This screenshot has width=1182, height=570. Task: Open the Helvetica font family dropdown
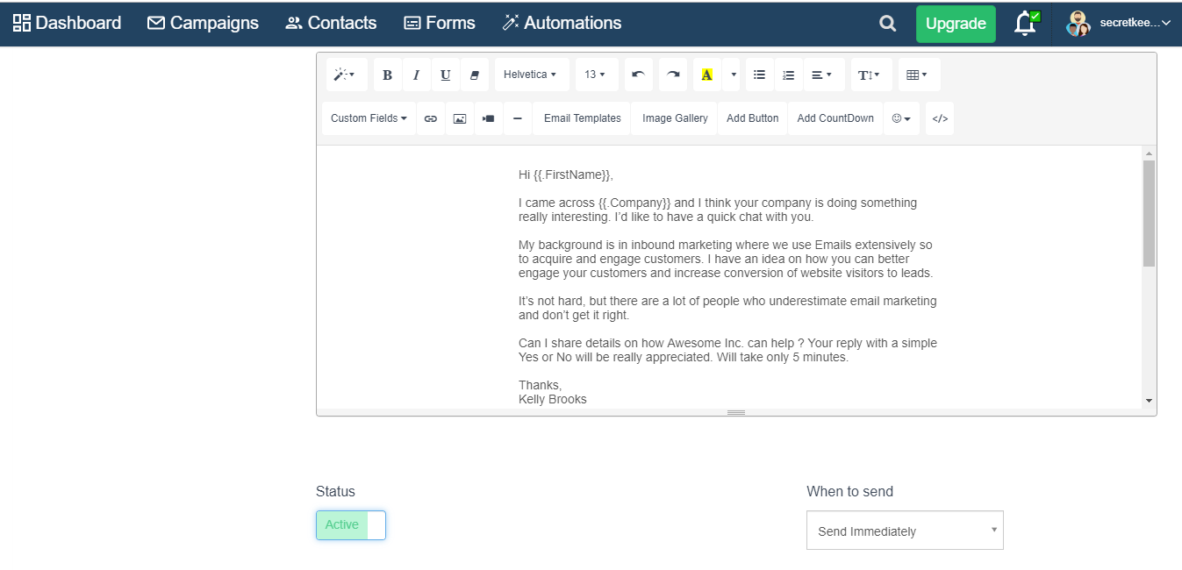(531, 75)
